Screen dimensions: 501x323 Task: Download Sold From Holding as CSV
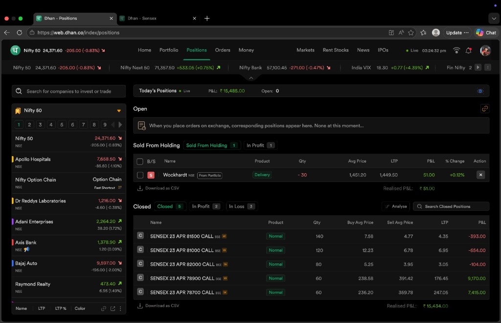158,188
